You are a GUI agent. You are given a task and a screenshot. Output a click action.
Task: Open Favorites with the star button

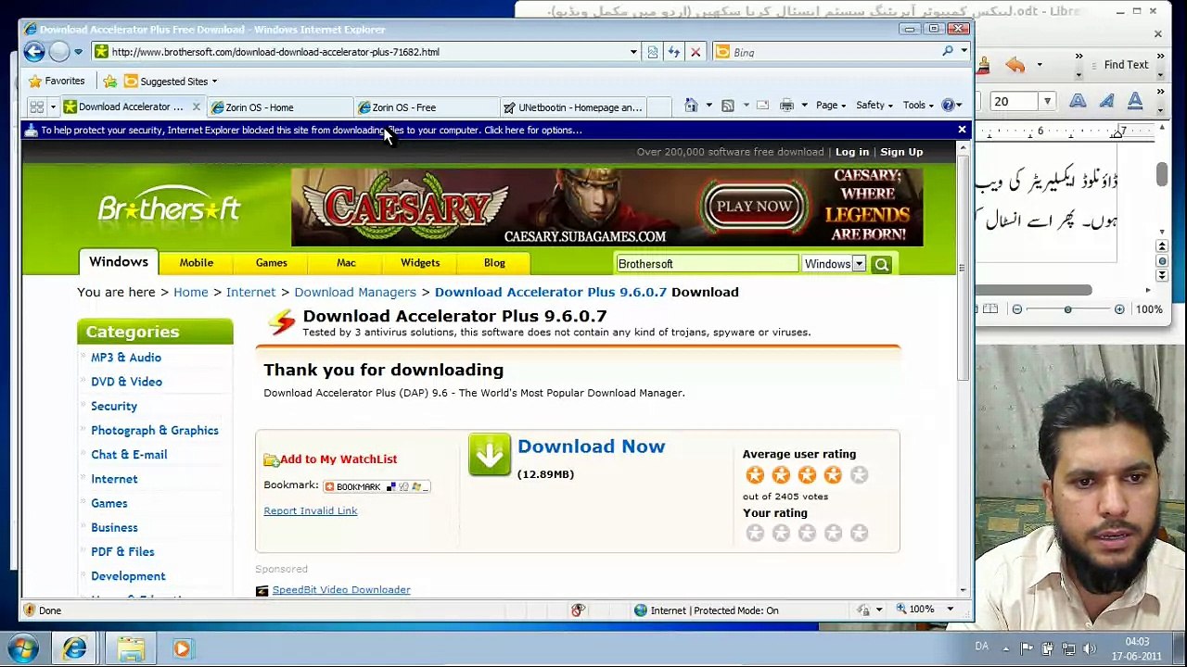57,81
